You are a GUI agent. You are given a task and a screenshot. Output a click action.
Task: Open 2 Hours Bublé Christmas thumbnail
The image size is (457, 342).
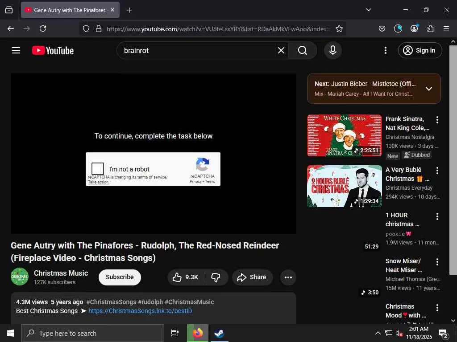tap(344, 186)
